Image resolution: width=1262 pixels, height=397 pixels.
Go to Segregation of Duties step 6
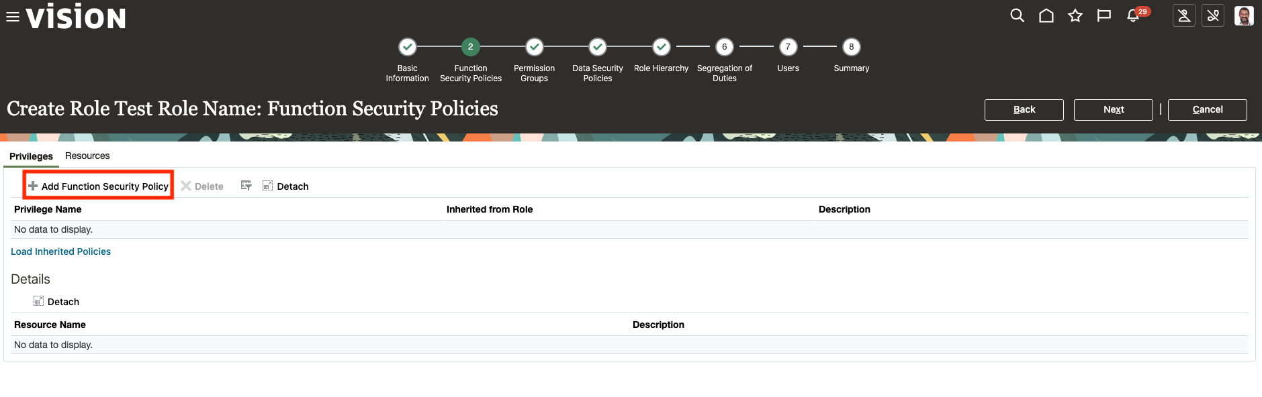click(724, 47)
